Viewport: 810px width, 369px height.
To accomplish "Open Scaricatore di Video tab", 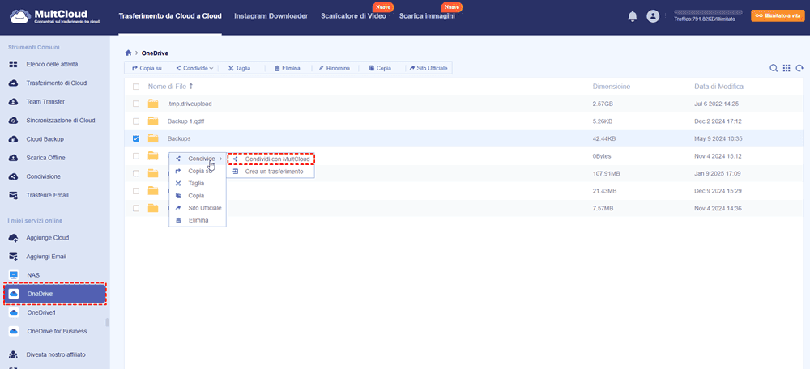I will (353, 16).
